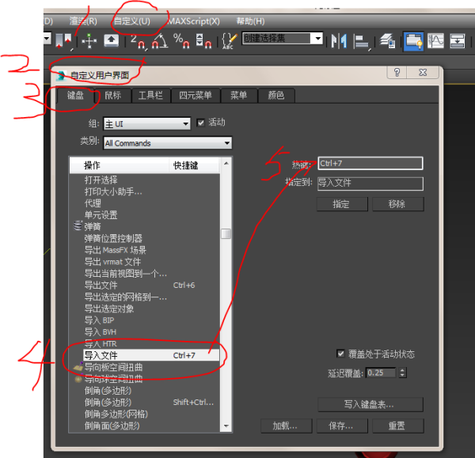Click the action list scrollbar thumb

click(x=226, y=233)
